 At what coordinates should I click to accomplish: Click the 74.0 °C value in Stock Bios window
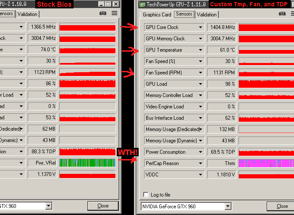(42, 50)
